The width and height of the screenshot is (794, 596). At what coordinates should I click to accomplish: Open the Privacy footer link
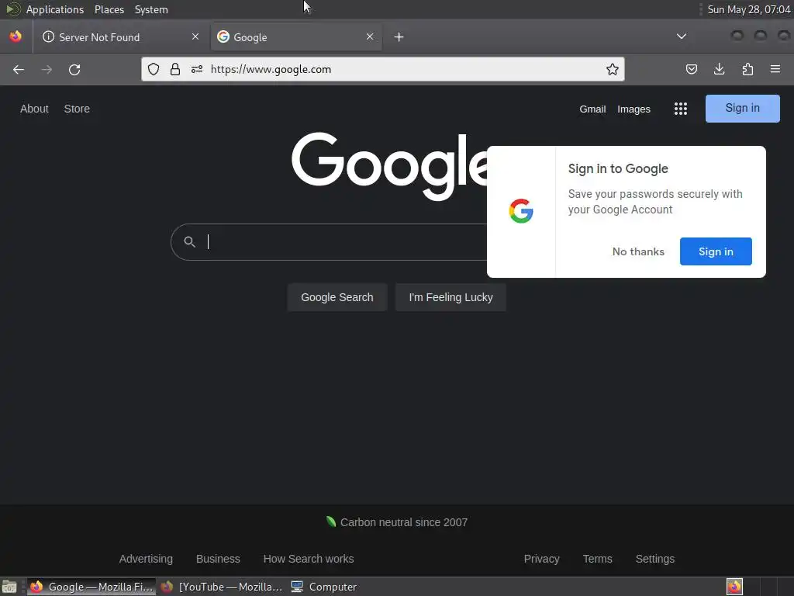541,559
